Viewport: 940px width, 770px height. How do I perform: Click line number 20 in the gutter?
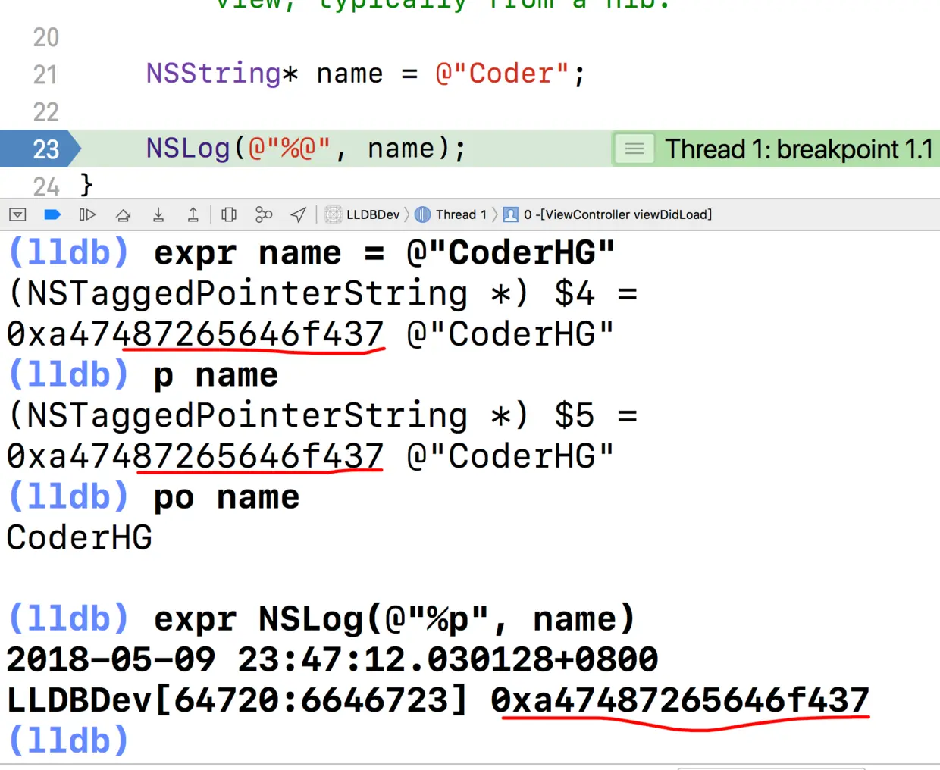[x=45, y=37]
